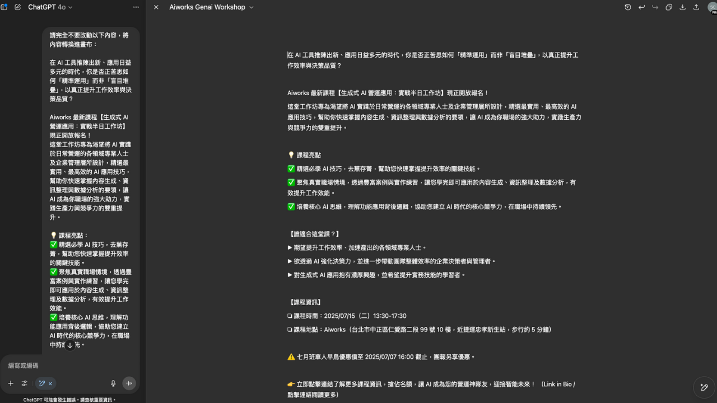Close the canvas with the X icon
The image size is (717, 403).
156,7
